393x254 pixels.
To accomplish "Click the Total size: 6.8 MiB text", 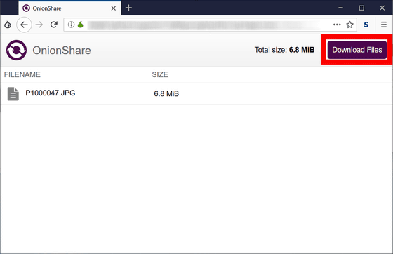I will pos(284,50).
